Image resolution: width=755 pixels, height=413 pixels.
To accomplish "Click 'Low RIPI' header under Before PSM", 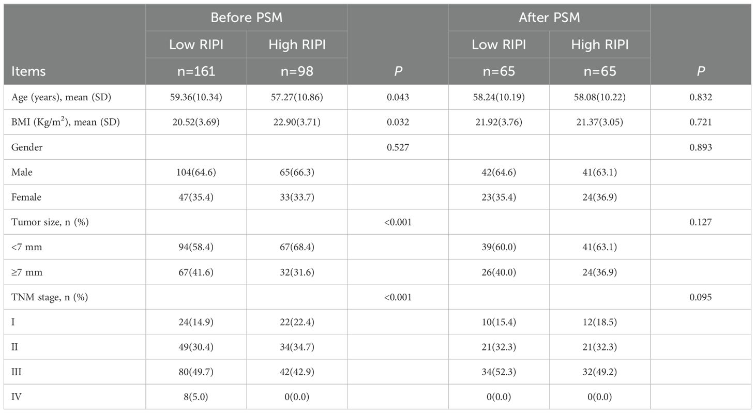I will click(x=196, y=44).
